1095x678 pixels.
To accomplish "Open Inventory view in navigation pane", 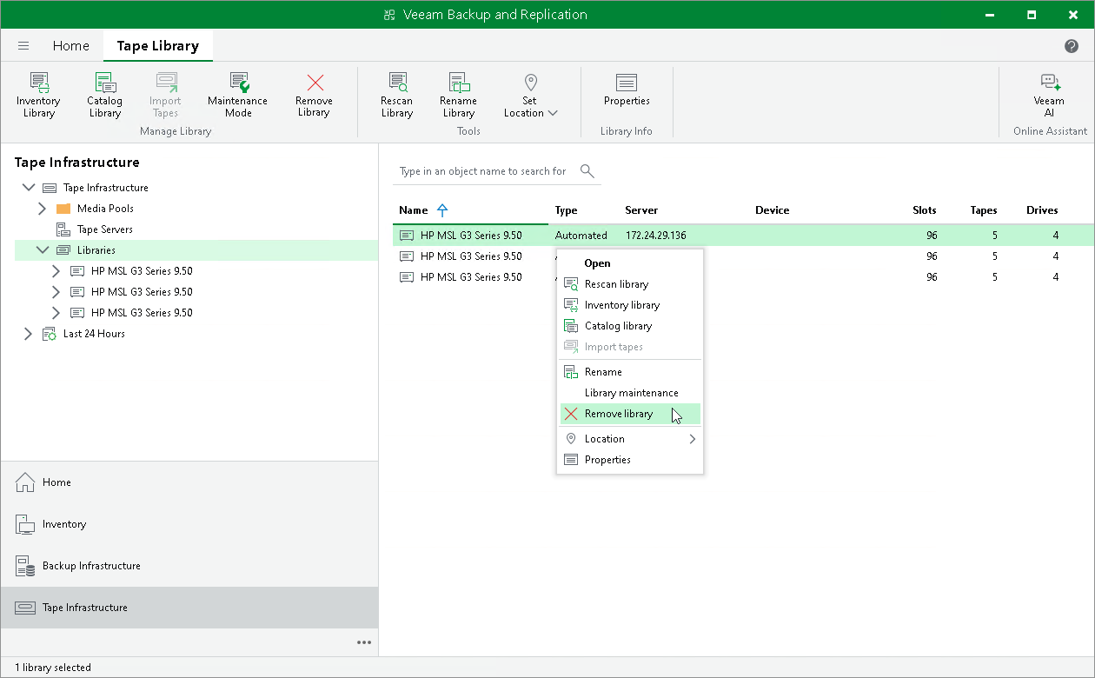I will (x=189, y=524).
